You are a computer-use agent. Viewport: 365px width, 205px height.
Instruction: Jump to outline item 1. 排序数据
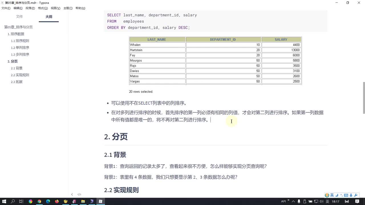coord(16,34)
